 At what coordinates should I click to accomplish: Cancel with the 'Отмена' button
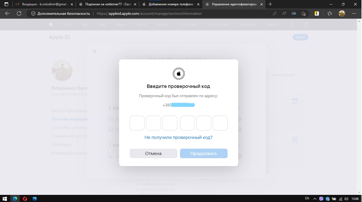[x=153, y=153]
